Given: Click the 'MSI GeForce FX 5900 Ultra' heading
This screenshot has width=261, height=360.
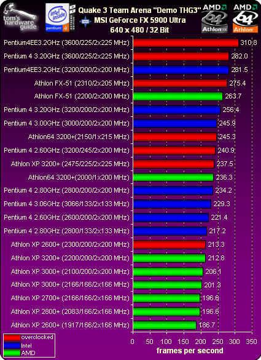Looking at the screenshot, I should (140, 20).
